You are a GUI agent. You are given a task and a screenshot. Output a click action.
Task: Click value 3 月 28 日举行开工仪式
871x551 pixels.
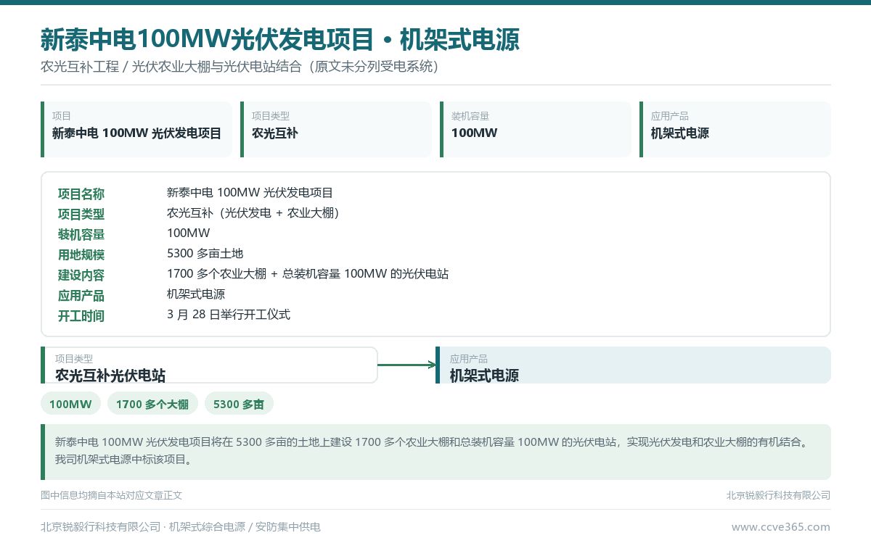pos(229,315)
